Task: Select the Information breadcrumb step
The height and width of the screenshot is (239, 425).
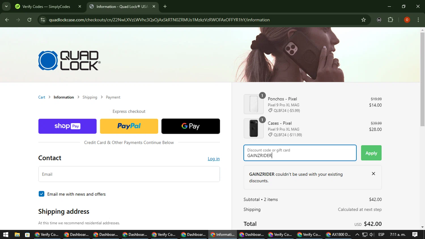Action: 64,97
